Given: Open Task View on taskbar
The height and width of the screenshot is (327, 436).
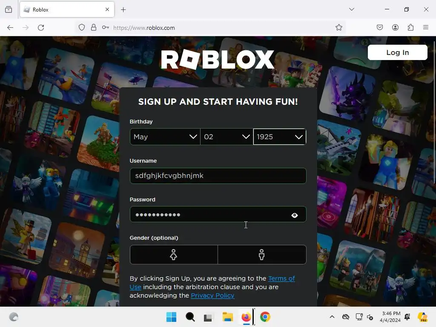Looking at the screenshot, I should (x=208, y=317).
